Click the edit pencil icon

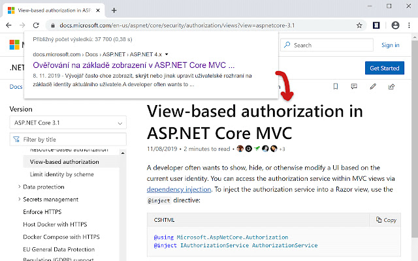click(373, 86)
